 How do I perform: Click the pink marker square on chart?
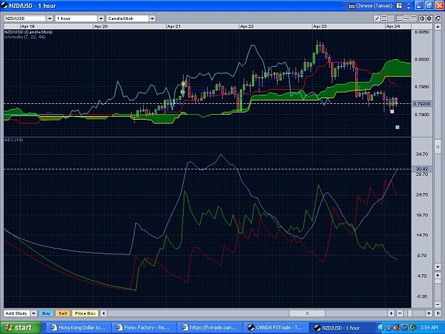click(x=392, y=112)
